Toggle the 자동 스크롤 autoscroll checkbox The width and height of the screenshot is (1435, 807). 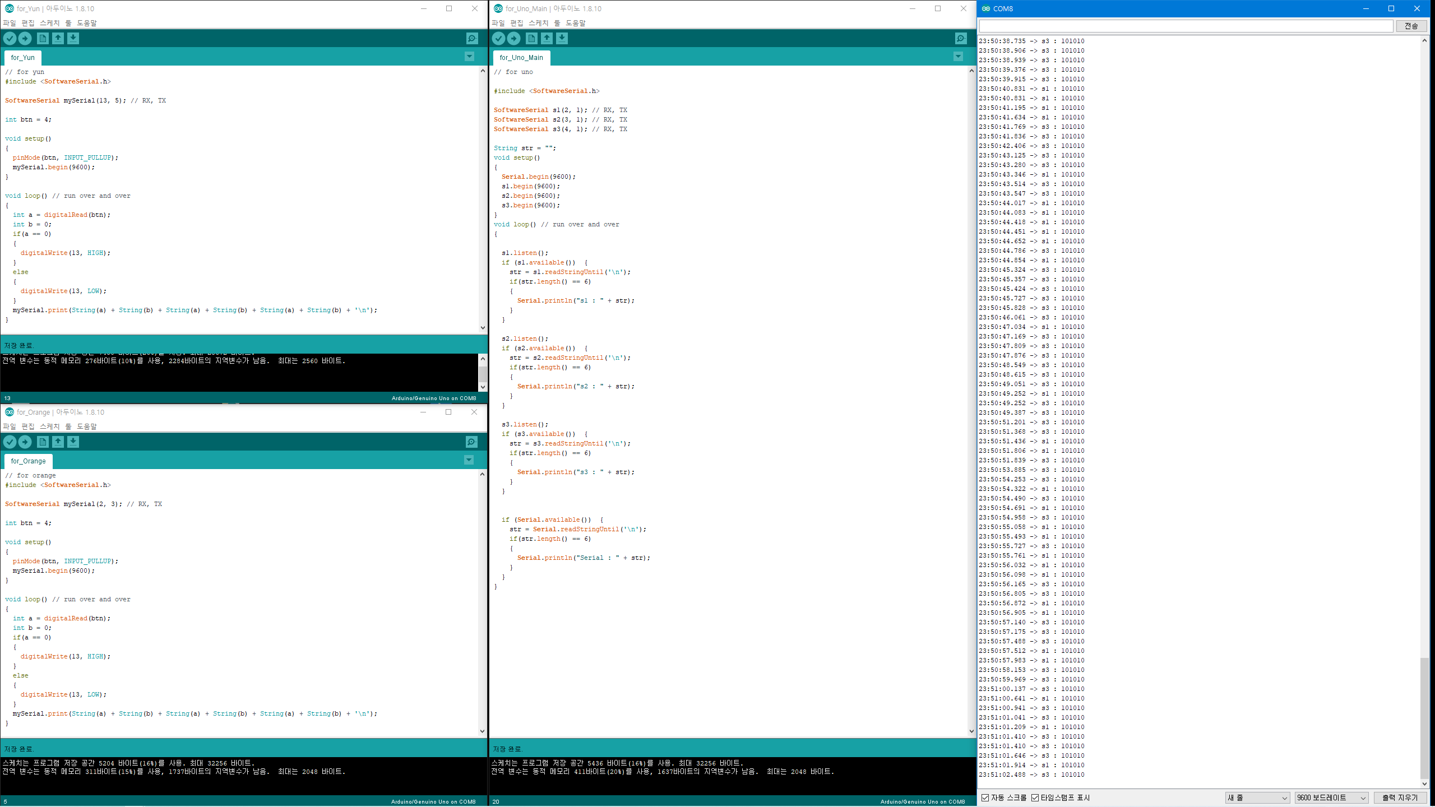pyautogui.click(x=985, y=797)
